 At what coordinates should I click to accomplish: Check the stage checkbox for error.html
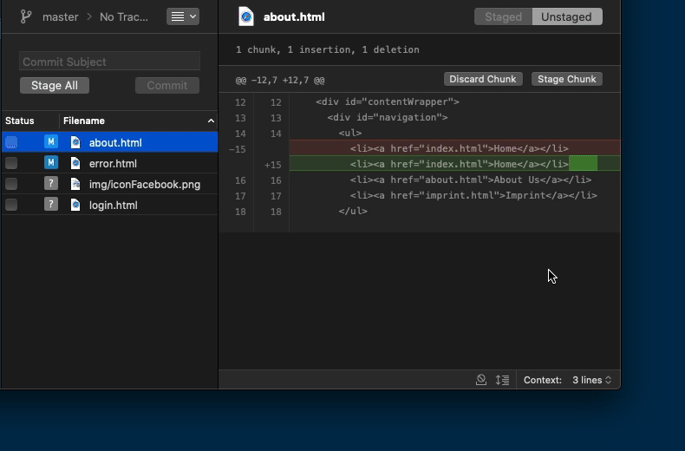pos(11,163)
